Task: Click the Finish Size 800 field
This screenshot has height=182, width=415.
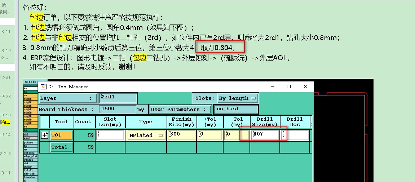Action: (182, 135)
